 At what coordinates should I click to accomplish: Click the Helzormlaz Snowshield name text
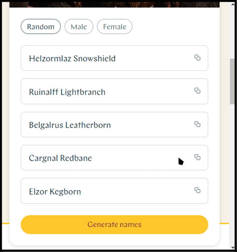coord(72,58)
